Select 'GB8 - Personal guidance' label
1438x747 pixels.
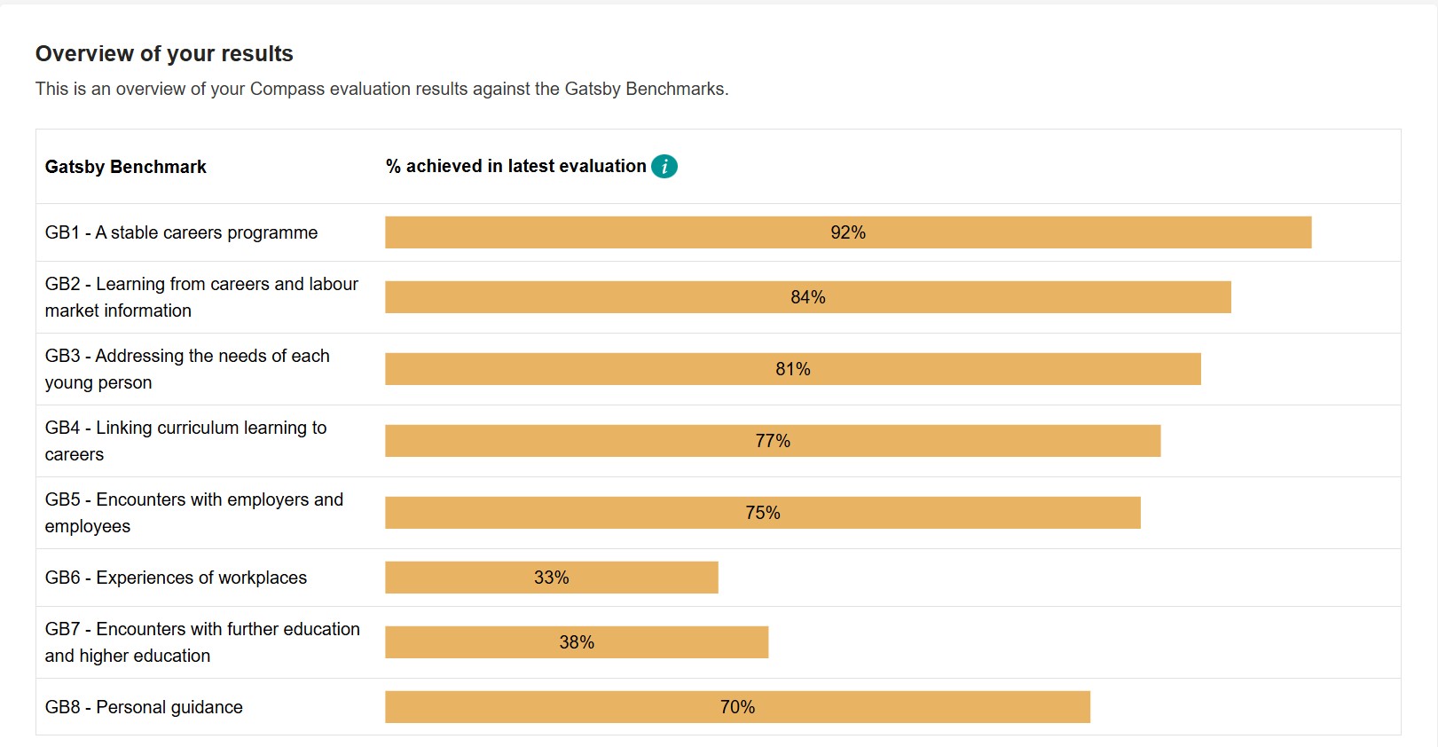click(144, 707)
